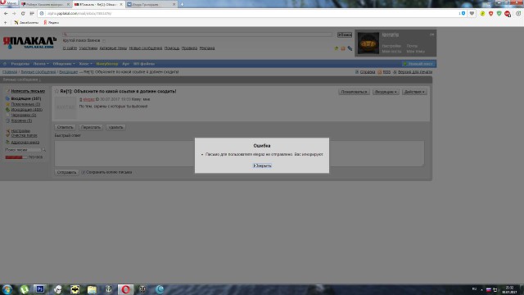The width and height of the screenshot is (524, 295).
Task: Bookmark page with the heart icon
Action: pyautogui.click(x=472, y=13)
